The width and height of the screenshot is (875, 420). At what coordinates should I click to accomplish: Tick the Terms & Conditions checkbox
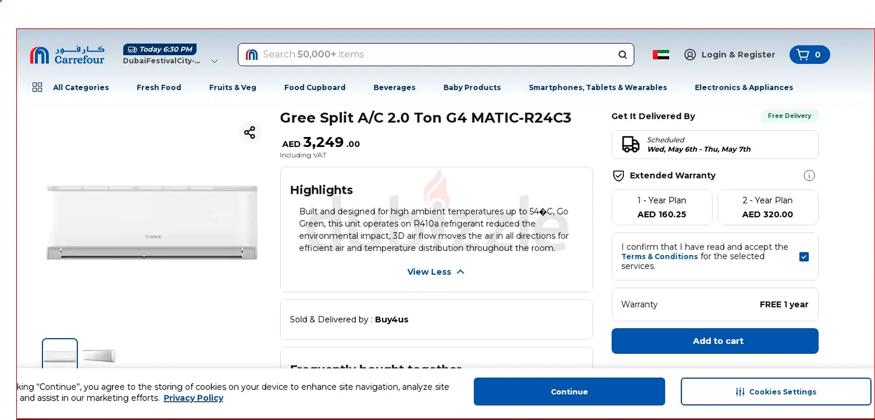tap(804, 257)
